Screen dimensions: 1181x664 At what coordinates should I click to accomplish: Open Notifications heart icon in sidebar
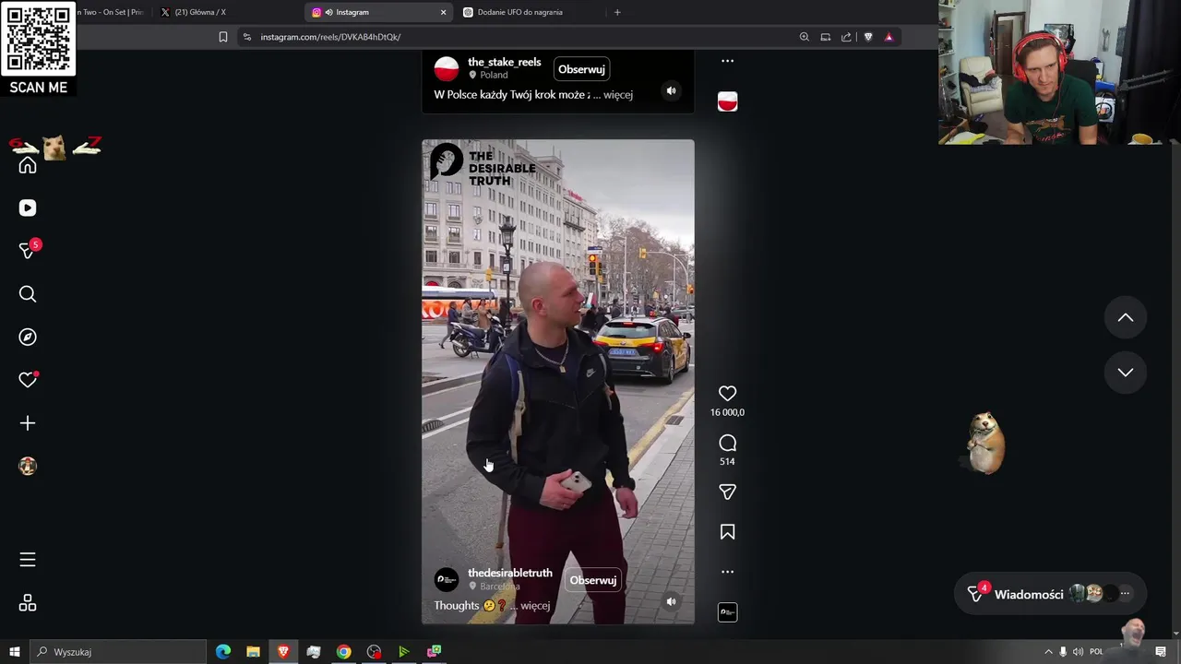[28, 380]
